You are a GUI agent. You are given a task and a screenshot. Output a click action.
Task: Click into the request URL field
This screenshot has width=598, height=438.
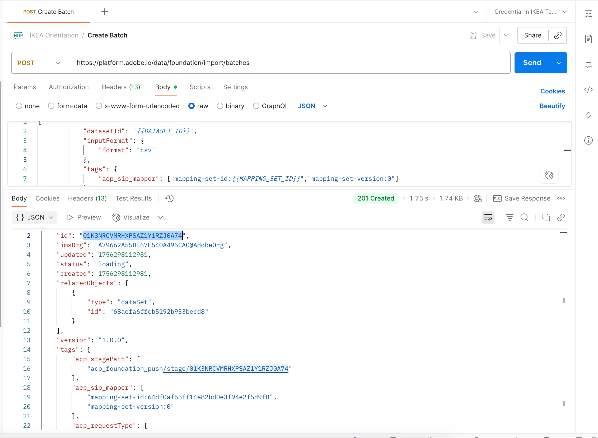pos(290,63)
